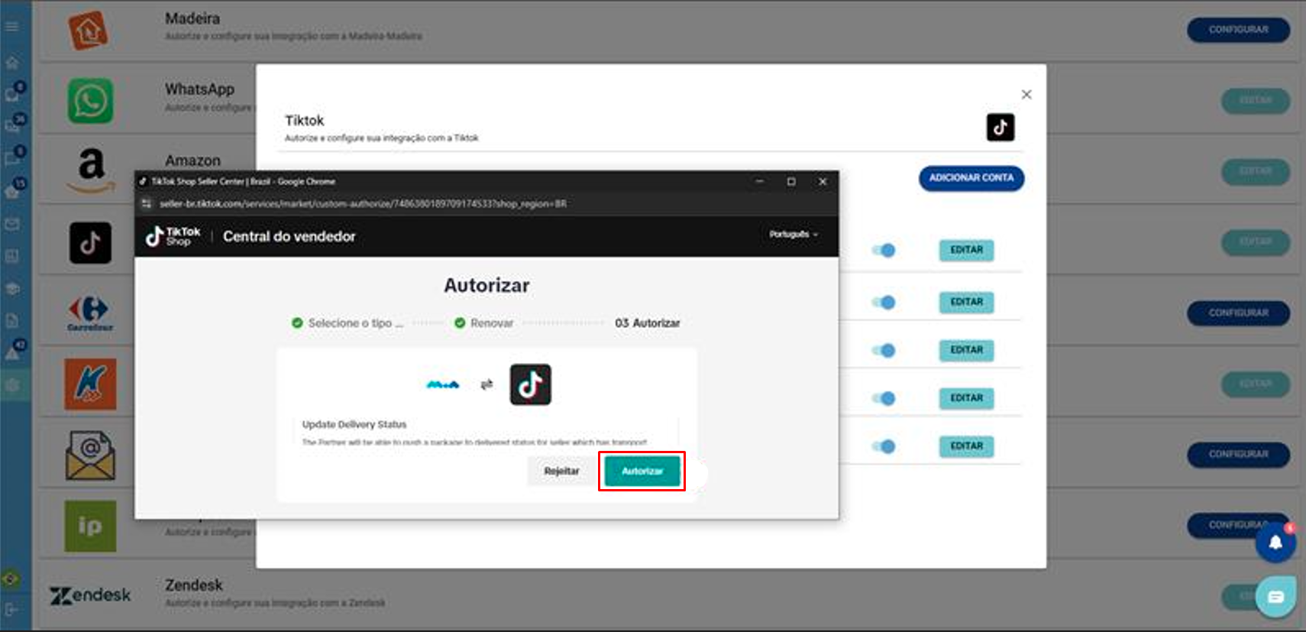Open the graduation cap icon in sidebar
This screenshot has width=1306, height=632.
(x=11, y=289)
